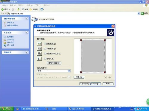
Task: Open the 编辑(E) menu
Action: click(13, 5)
